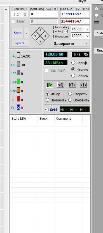
Task: Toggle the Timer checkbox
Action: (x=13, y=21)
